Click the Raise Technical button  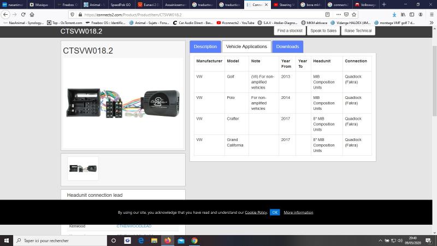coord(358,31)
